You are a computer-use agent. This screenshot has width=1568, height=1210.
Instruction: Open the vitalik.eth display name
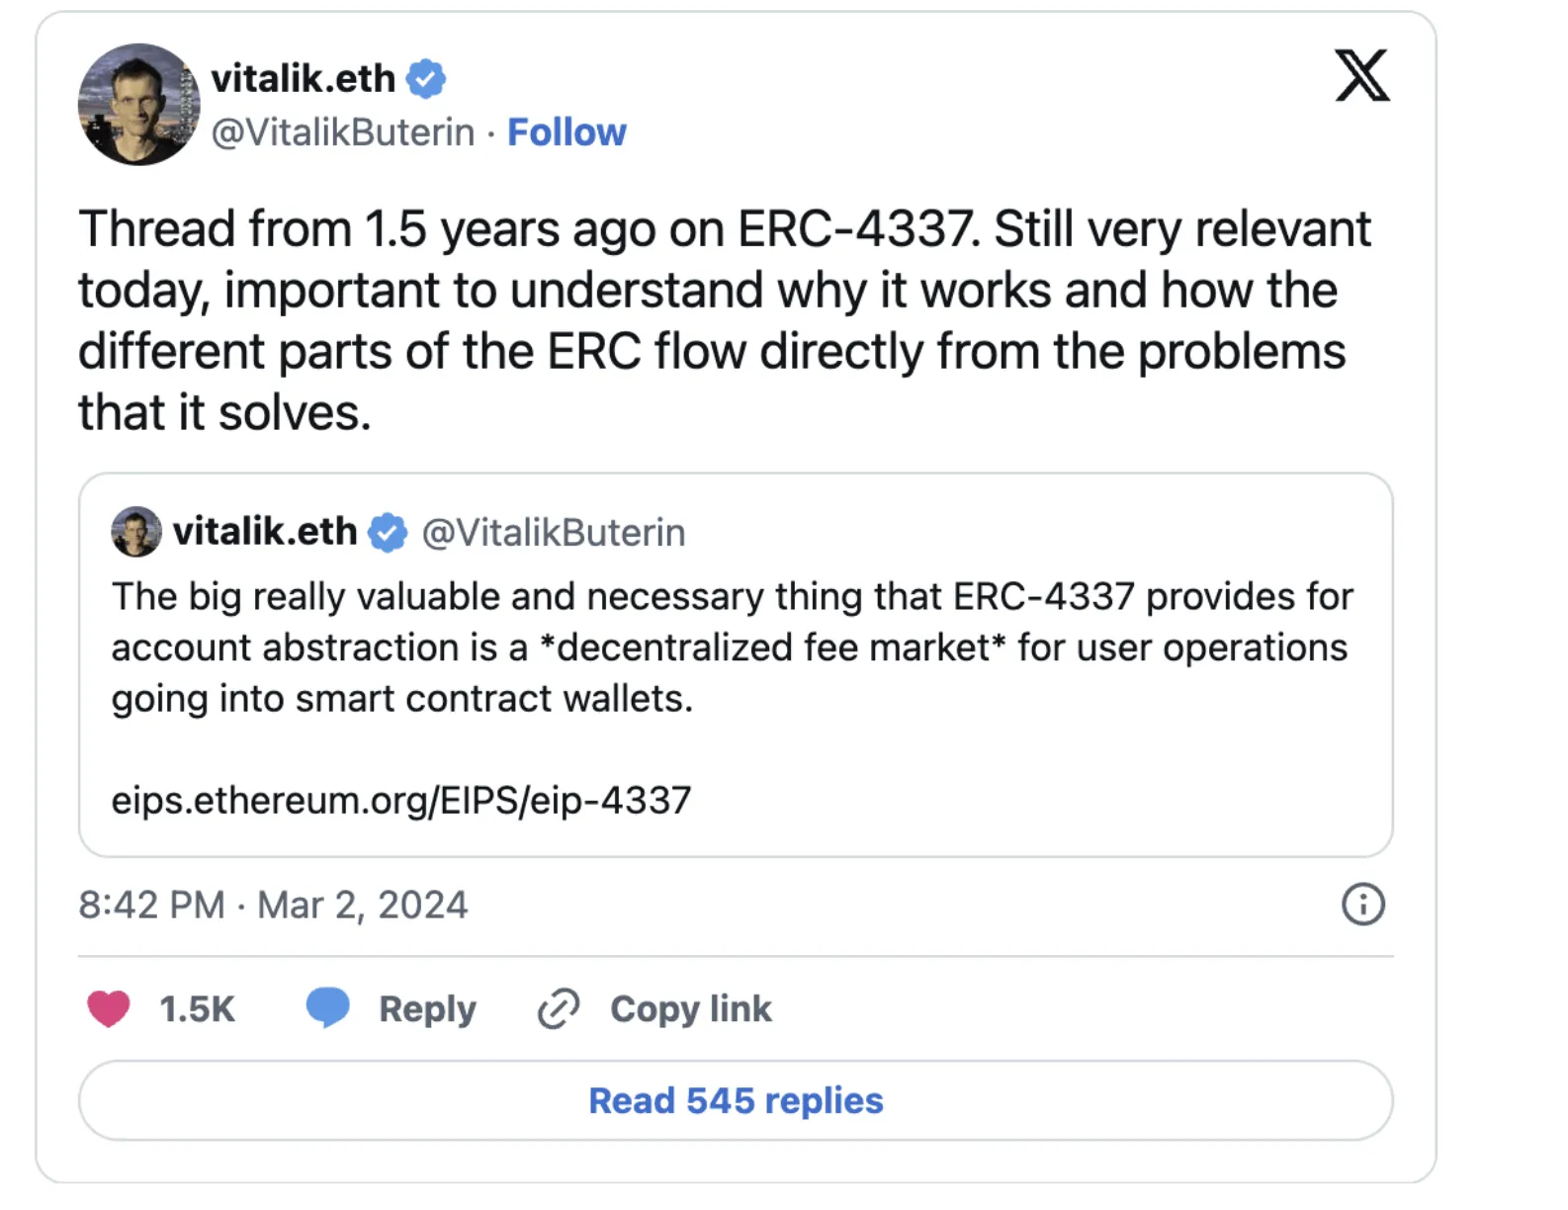[304, 79]
